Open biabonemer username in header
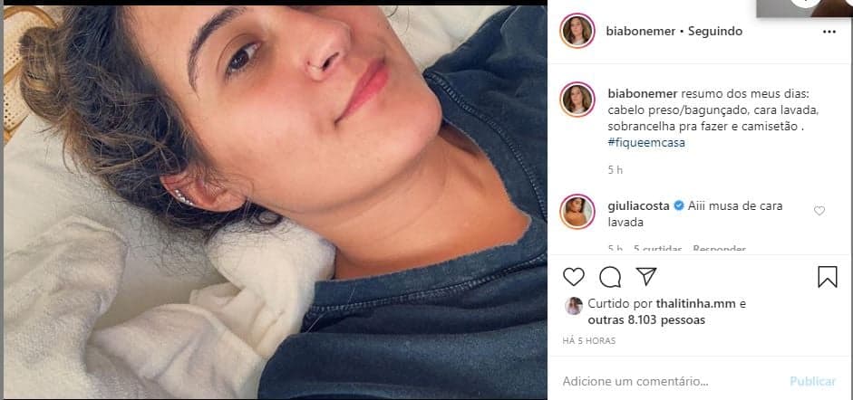The image size is (853, 400). tap(640, 32)
